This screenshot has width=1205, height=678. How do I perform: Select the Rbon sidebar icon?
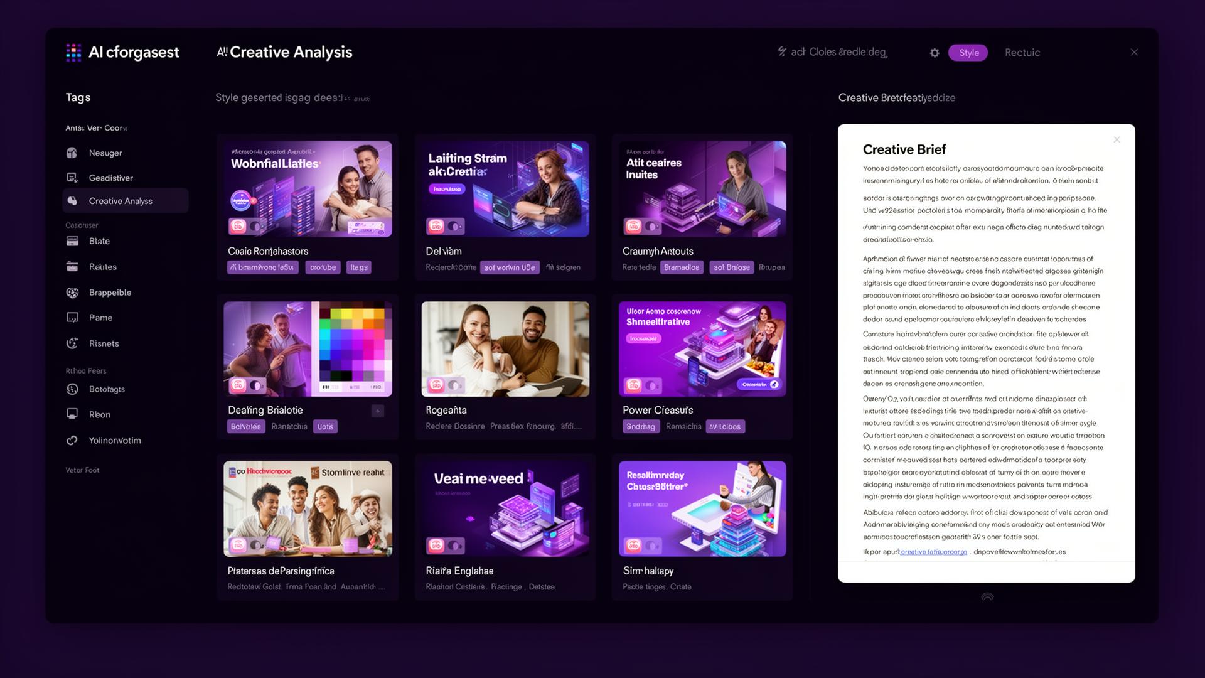72,414
